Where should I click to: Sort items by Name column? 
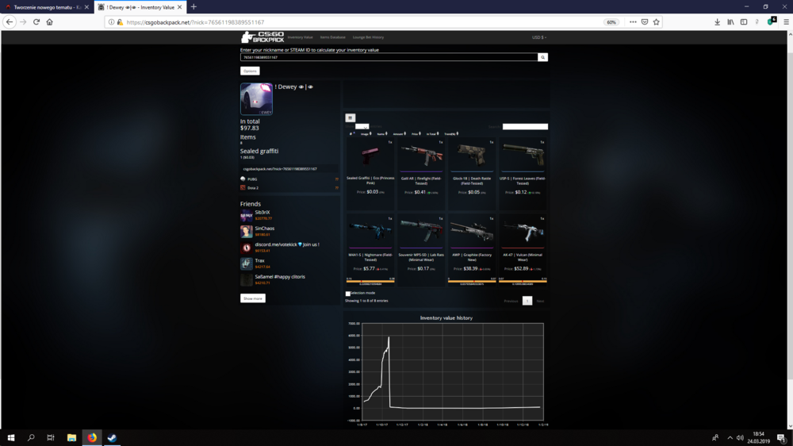coord(382,134)
